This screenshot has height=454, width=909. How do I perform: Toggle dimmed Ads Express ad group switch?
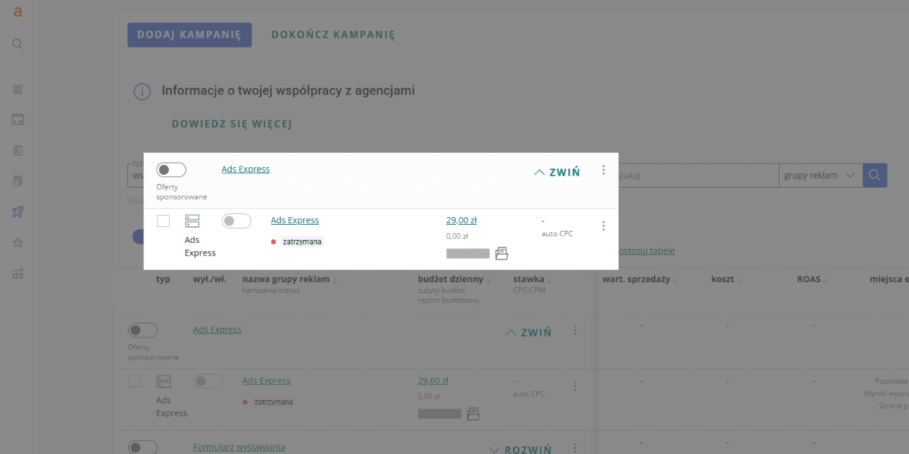tap(208, 381)
